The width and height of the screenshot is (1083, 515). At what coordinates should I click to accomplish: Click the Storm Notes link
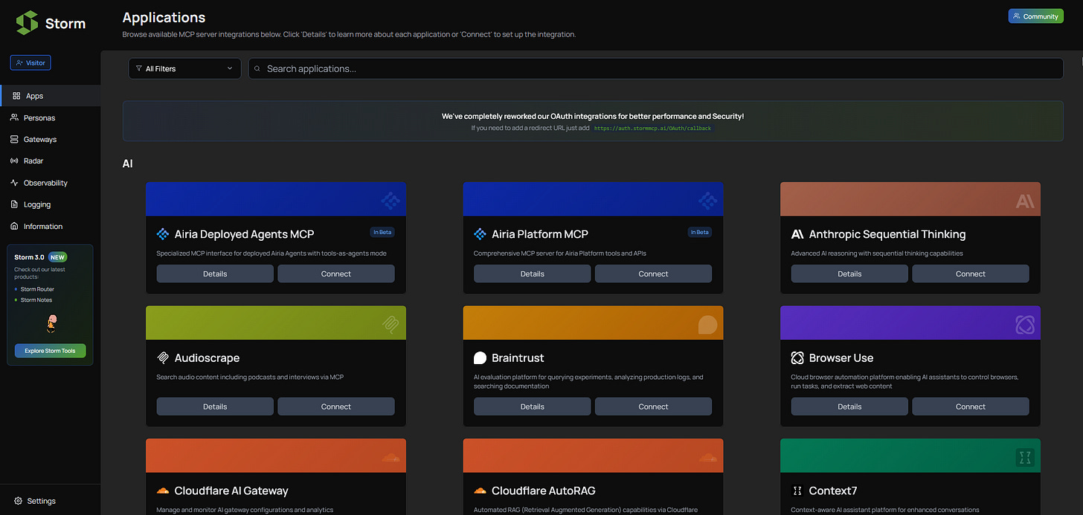click(36, 300)
